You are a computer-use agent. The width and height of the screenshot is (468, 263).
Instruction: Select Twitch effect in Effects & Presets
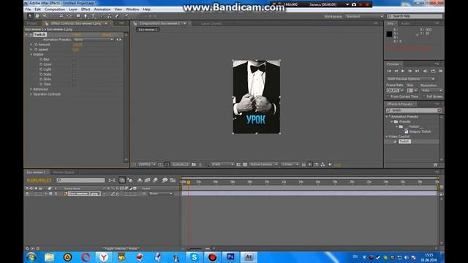(404, 141)
